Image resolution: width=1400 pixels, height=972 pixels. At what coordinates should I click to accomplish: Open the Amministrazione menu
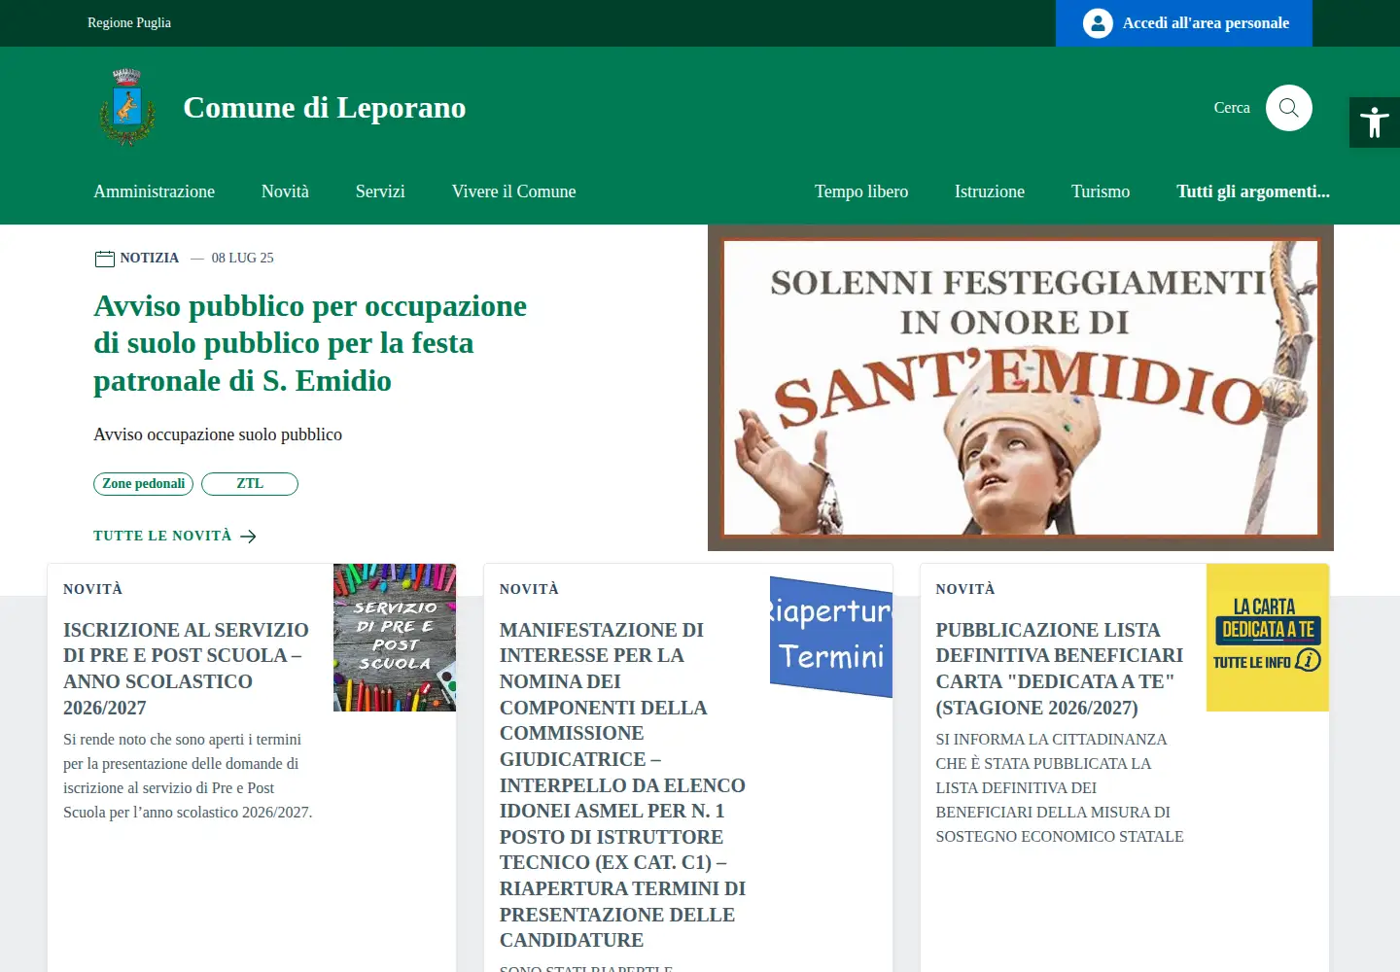(155, 191)
